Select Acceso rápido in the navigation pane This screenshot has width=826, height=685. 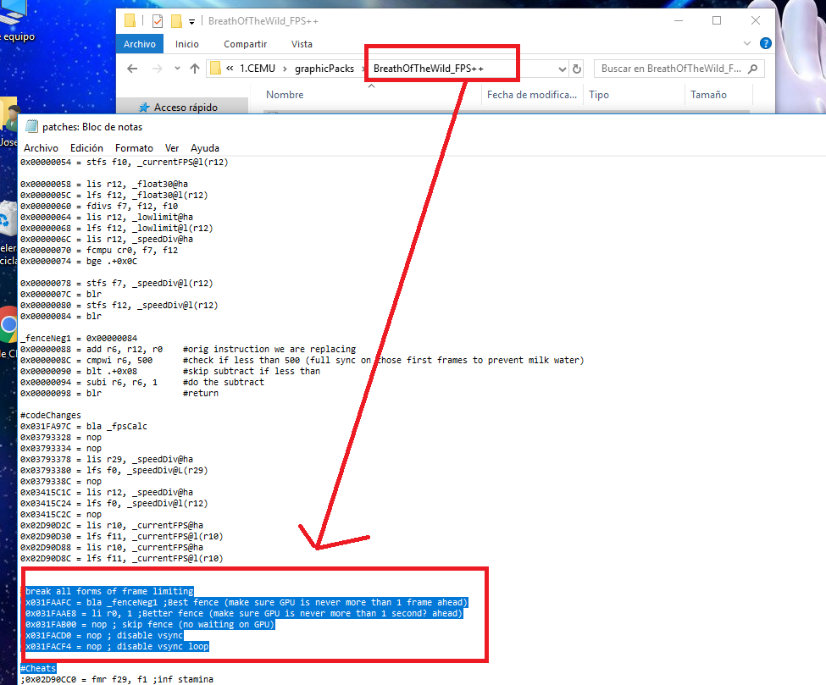pyautogui.click(x=186, y=108)
